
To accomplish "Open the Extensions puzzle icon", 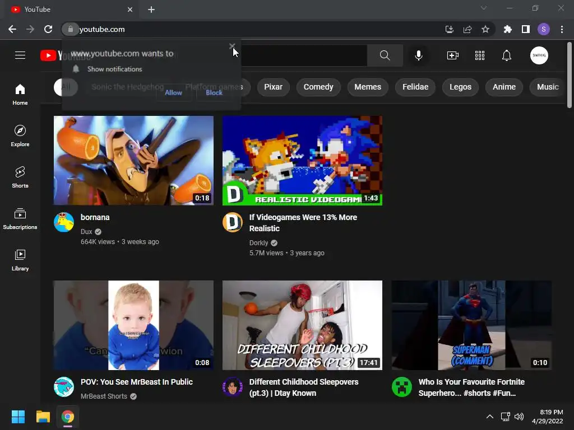I will (x=508, y=29).
